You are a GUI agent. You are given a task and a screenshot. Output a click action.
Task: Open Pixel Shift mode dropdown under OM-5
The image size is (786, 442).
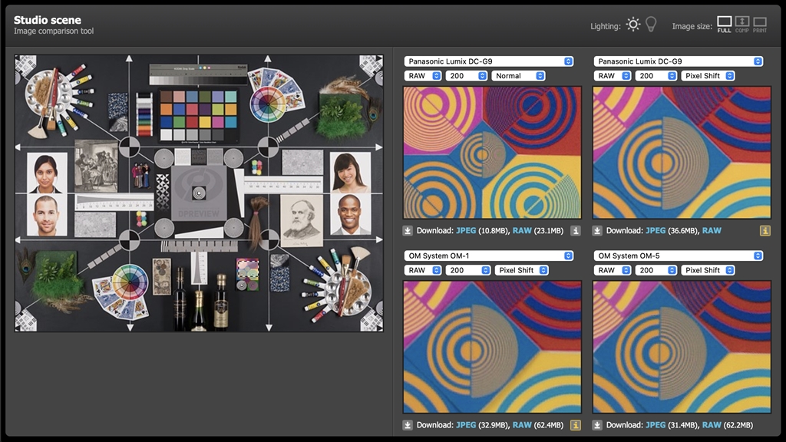click(708, 270)
